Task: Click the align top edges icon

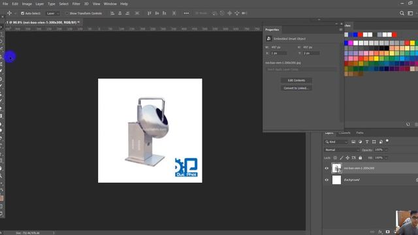Action: click(150, 13)
